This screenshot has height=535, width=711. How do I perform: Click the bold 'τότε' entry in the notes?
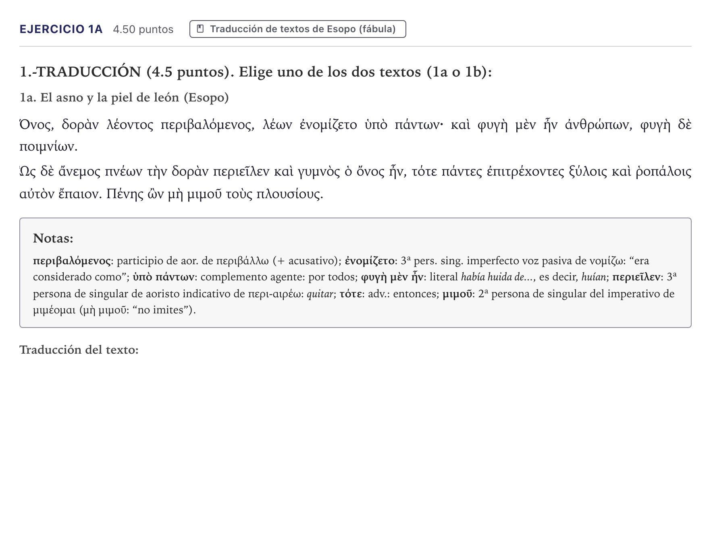coord(351,294)
